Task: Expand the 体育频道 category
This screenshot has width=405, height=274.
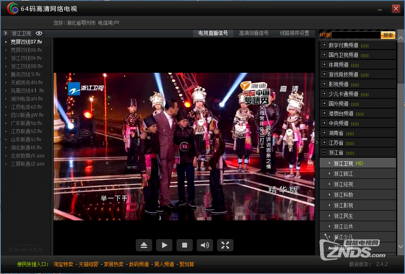Action: (324, 64)
